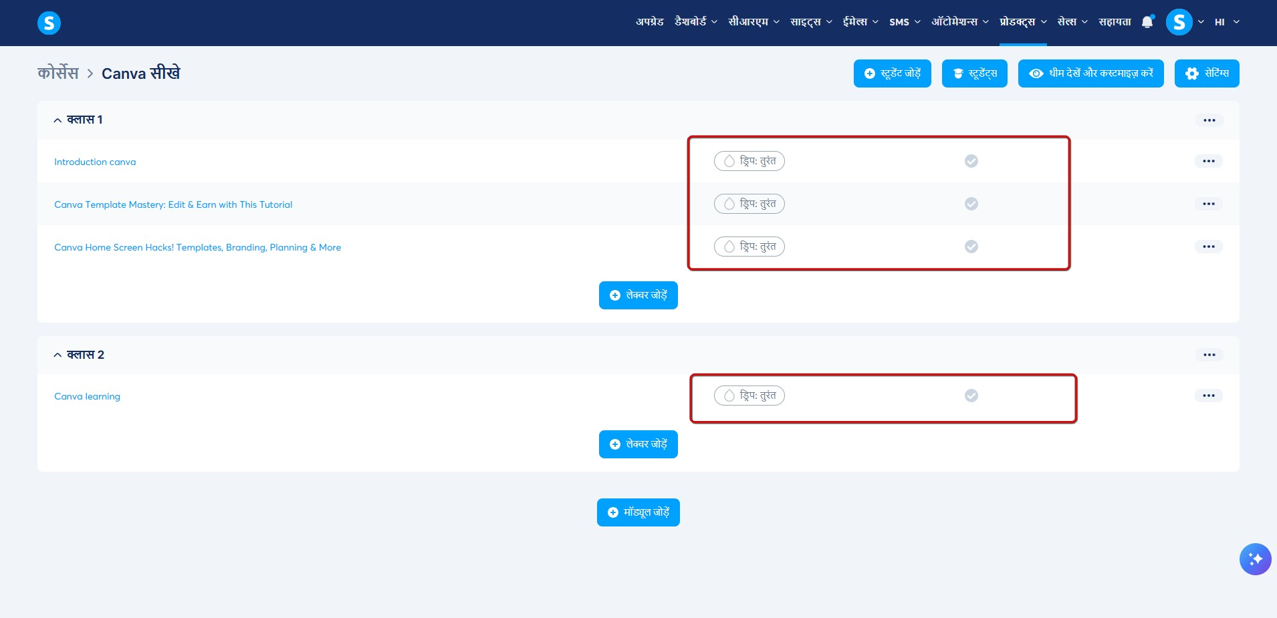Click drip badge for Introduction canva
This screenshot has width=1277, height=618.
[x=749, y=161]
